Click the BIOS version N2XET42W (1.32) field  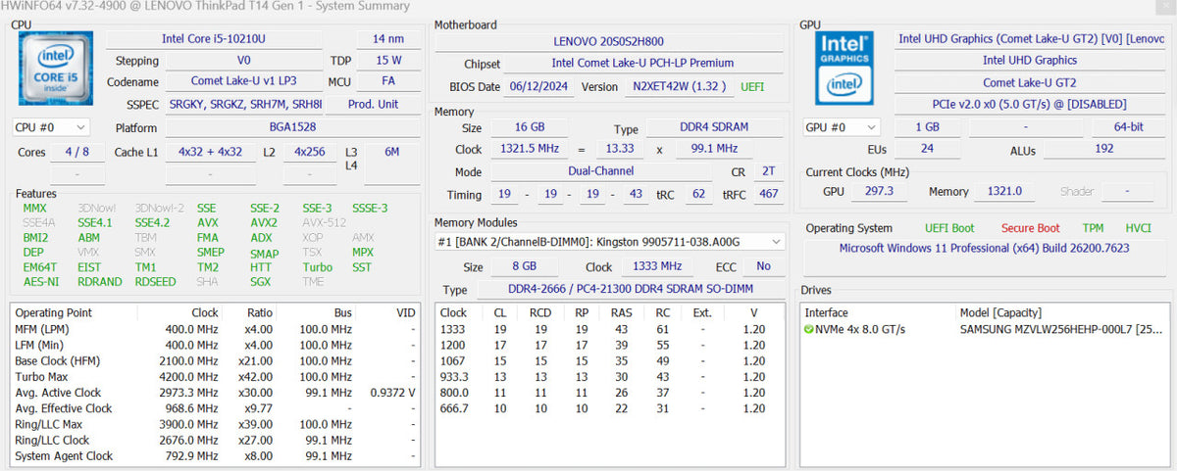click(681, 86)
